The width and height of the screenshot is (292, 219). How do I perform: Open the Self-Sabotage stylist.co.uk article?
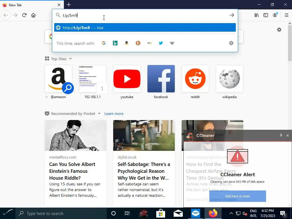coord(144,163)
